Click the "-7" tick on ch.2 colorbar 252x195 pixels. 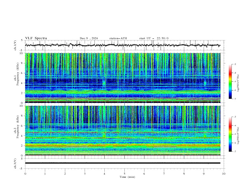(235, 151)
